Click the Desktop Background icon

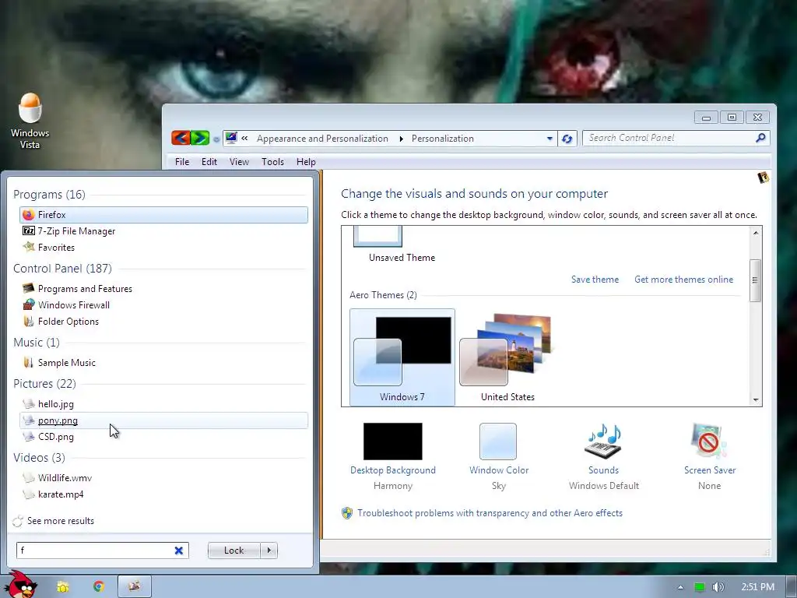coord(393,441)
